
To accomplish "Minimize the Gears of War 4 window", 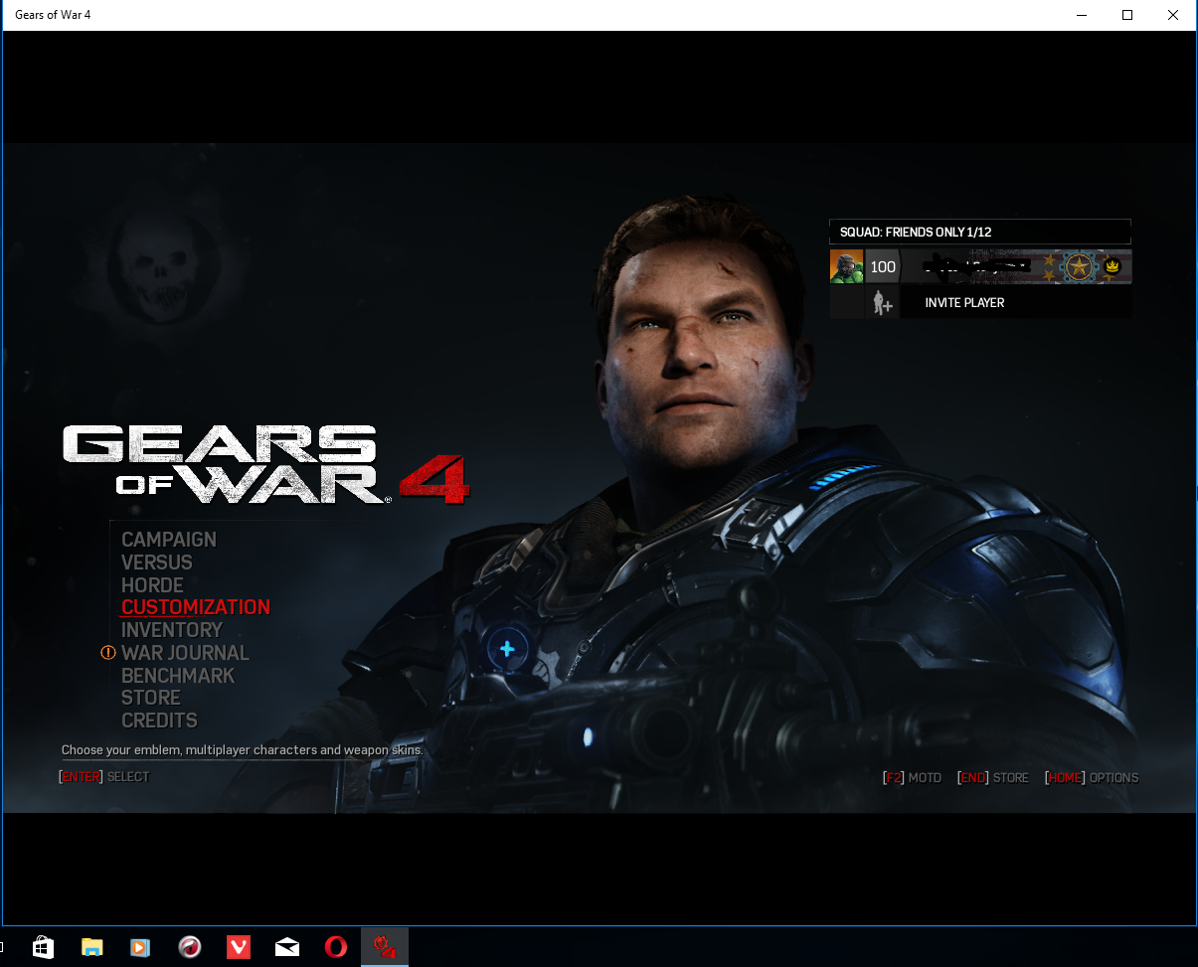I will pos(1081,15).
